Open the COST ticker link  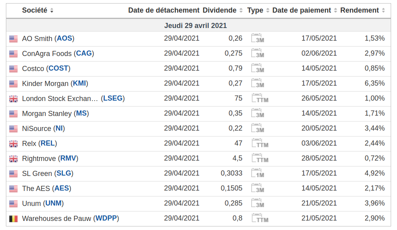(x=58, y=68)
